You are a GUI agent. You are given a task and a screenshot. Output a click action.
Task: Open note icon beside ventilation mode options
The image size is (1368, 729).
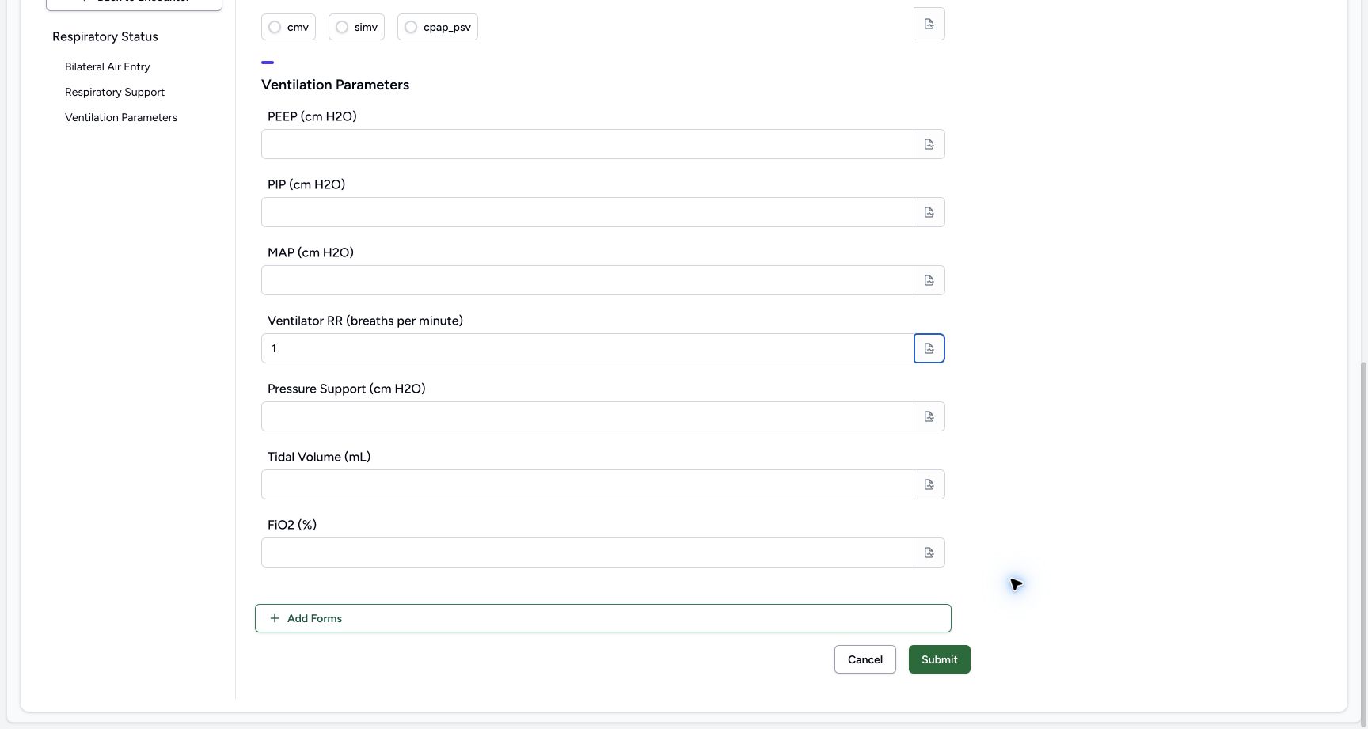coord(929,24)
